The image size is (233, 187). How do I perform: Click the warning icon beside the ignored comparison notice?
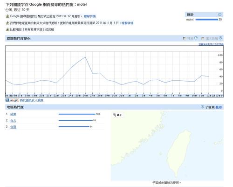(x=7, y=29)
